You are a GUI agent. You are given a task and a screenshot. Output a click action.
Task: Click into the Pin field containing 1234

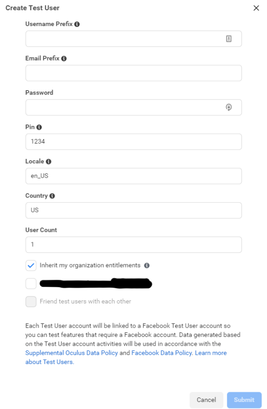point(133,142)
